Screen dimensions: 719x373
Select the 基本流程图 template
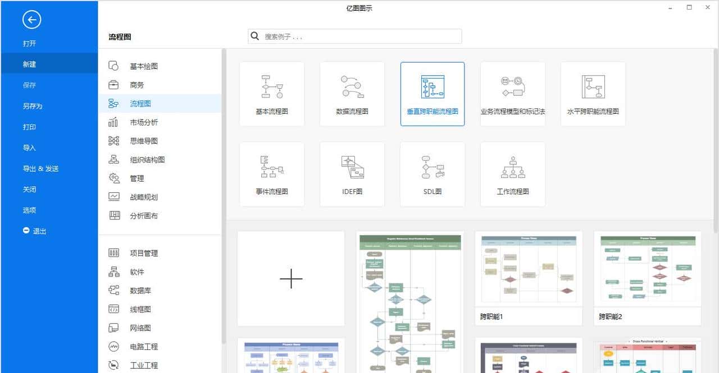click(272, 94)
